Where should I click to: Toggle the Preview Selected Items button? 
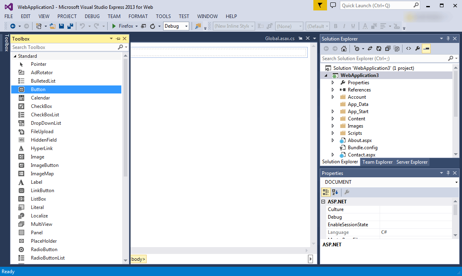[426, 49]
